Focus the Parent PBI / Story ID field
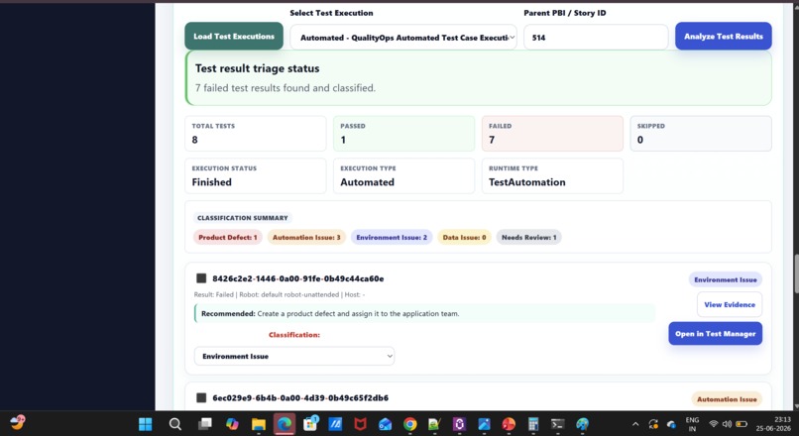Screen dimensions: 799x436 pyautogui.click(x=596, y=38)
